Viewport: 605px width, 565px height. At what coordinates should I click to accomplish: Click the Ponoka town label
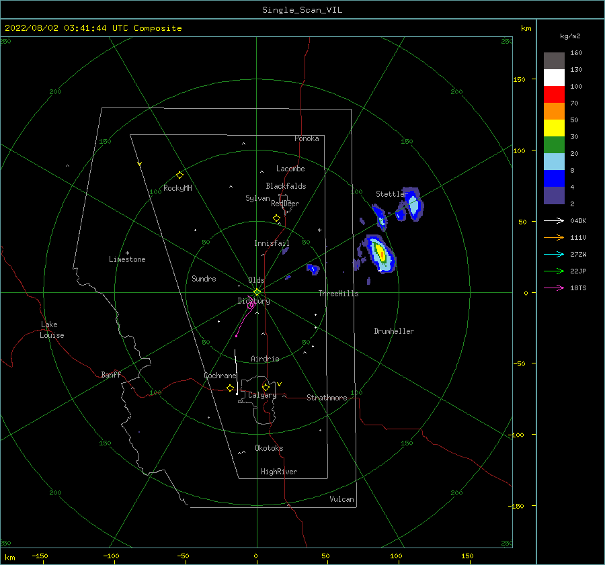click(x=307, y=138)
